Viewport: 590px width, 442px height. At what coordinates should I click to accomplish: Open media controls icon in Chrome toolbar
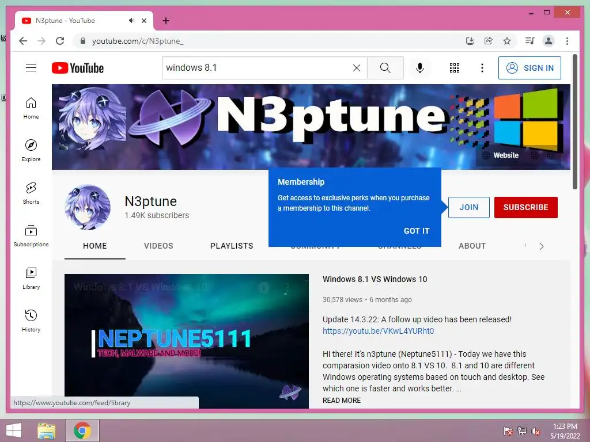(530, 41)
